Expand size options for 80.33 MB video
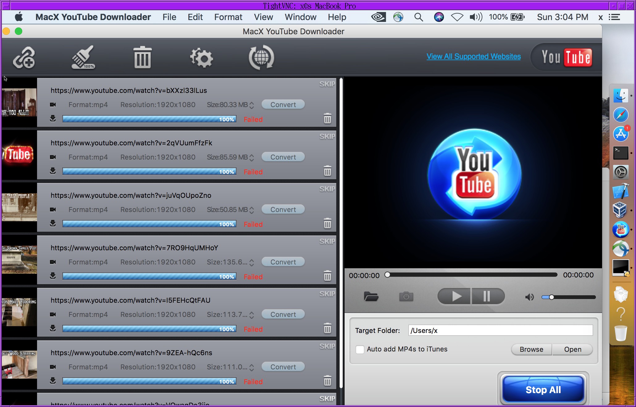 252,105
